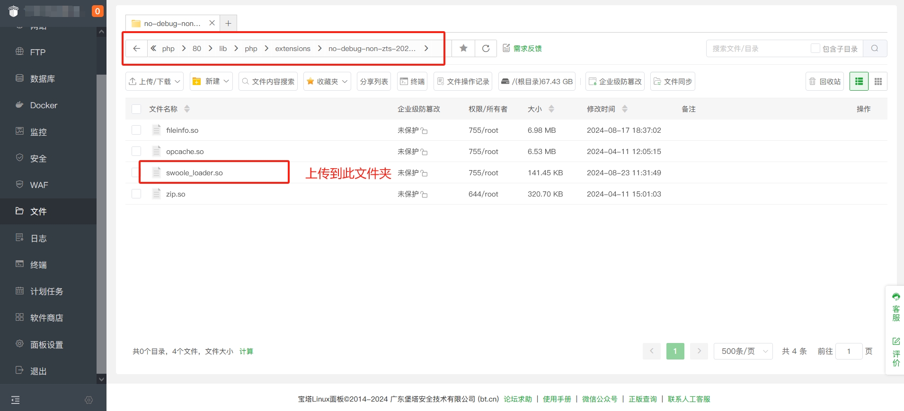Open the 文件操作记录 button
This screenshot has width=904, height=411.
pyautogui.click(x=463, y=81)
